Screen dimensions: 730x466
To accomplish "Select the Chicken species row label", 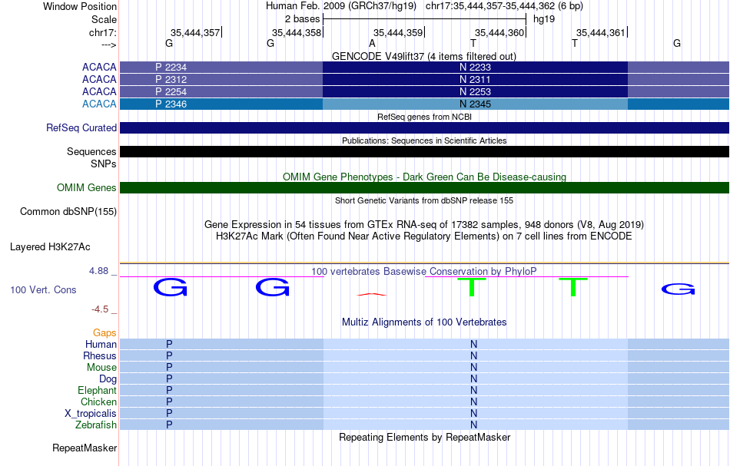I will 98,402.
